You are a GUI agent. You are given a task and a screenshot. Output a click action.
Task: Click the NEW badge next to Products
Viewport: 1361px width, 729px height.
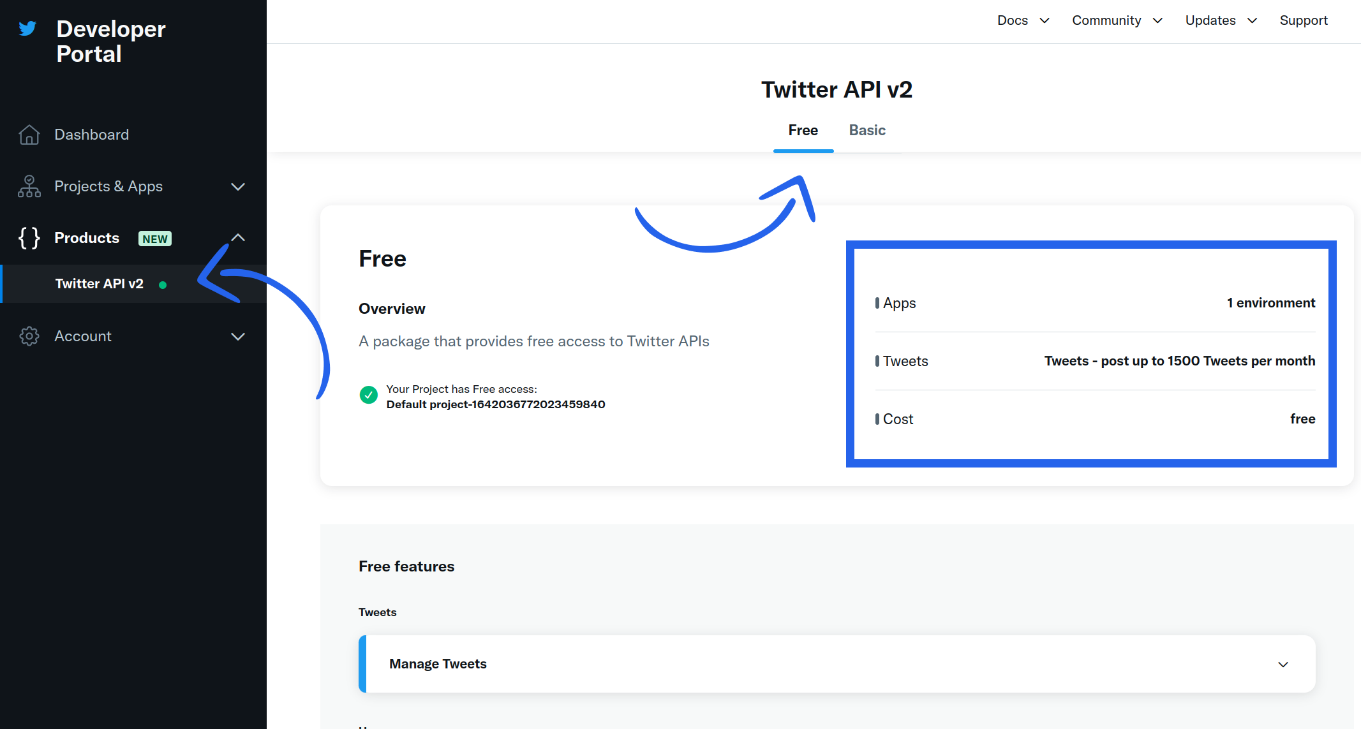155,239
